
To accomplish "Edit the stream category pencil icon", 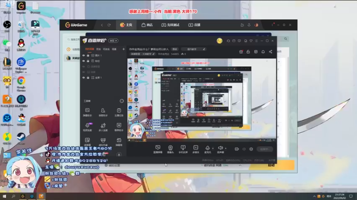I will click(154, 54).
